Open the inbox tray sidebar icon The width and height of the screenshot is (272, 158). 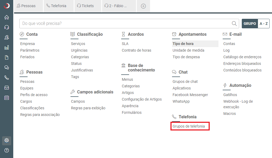[x=7, y=88]
